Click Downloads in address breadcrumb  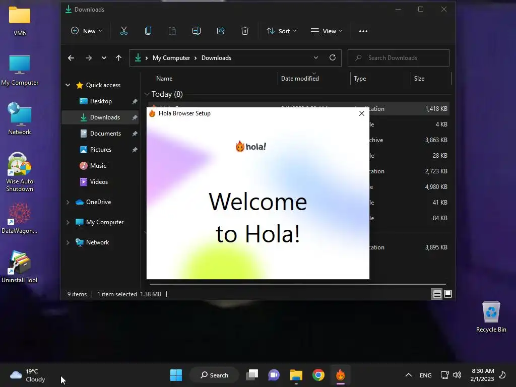click(216, 58)
